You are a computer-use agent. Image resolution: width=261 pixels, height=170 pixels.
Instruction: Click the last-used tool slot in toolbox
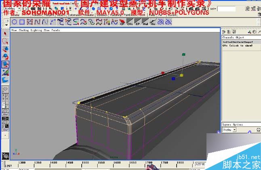[5, 80]
